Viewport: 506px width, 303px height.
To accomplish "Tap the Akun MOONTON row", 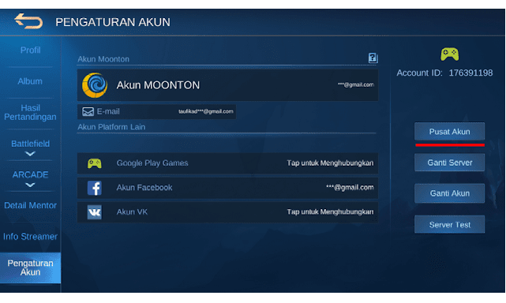I will (x=227, y=85).
